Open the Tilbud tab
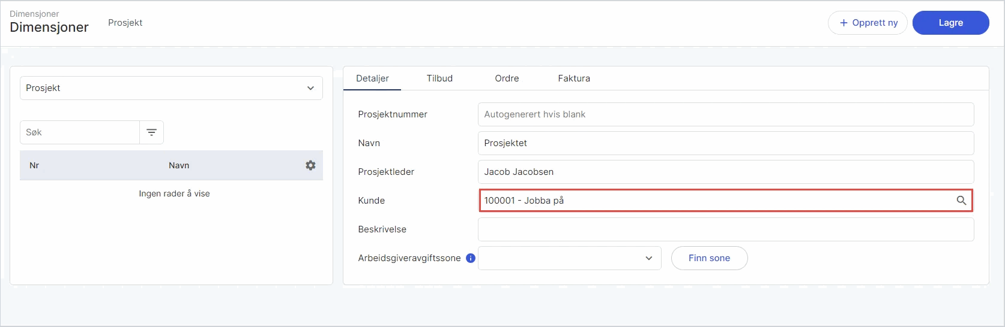The width and height of the screenshot is (1005, 327). [439, 78]
